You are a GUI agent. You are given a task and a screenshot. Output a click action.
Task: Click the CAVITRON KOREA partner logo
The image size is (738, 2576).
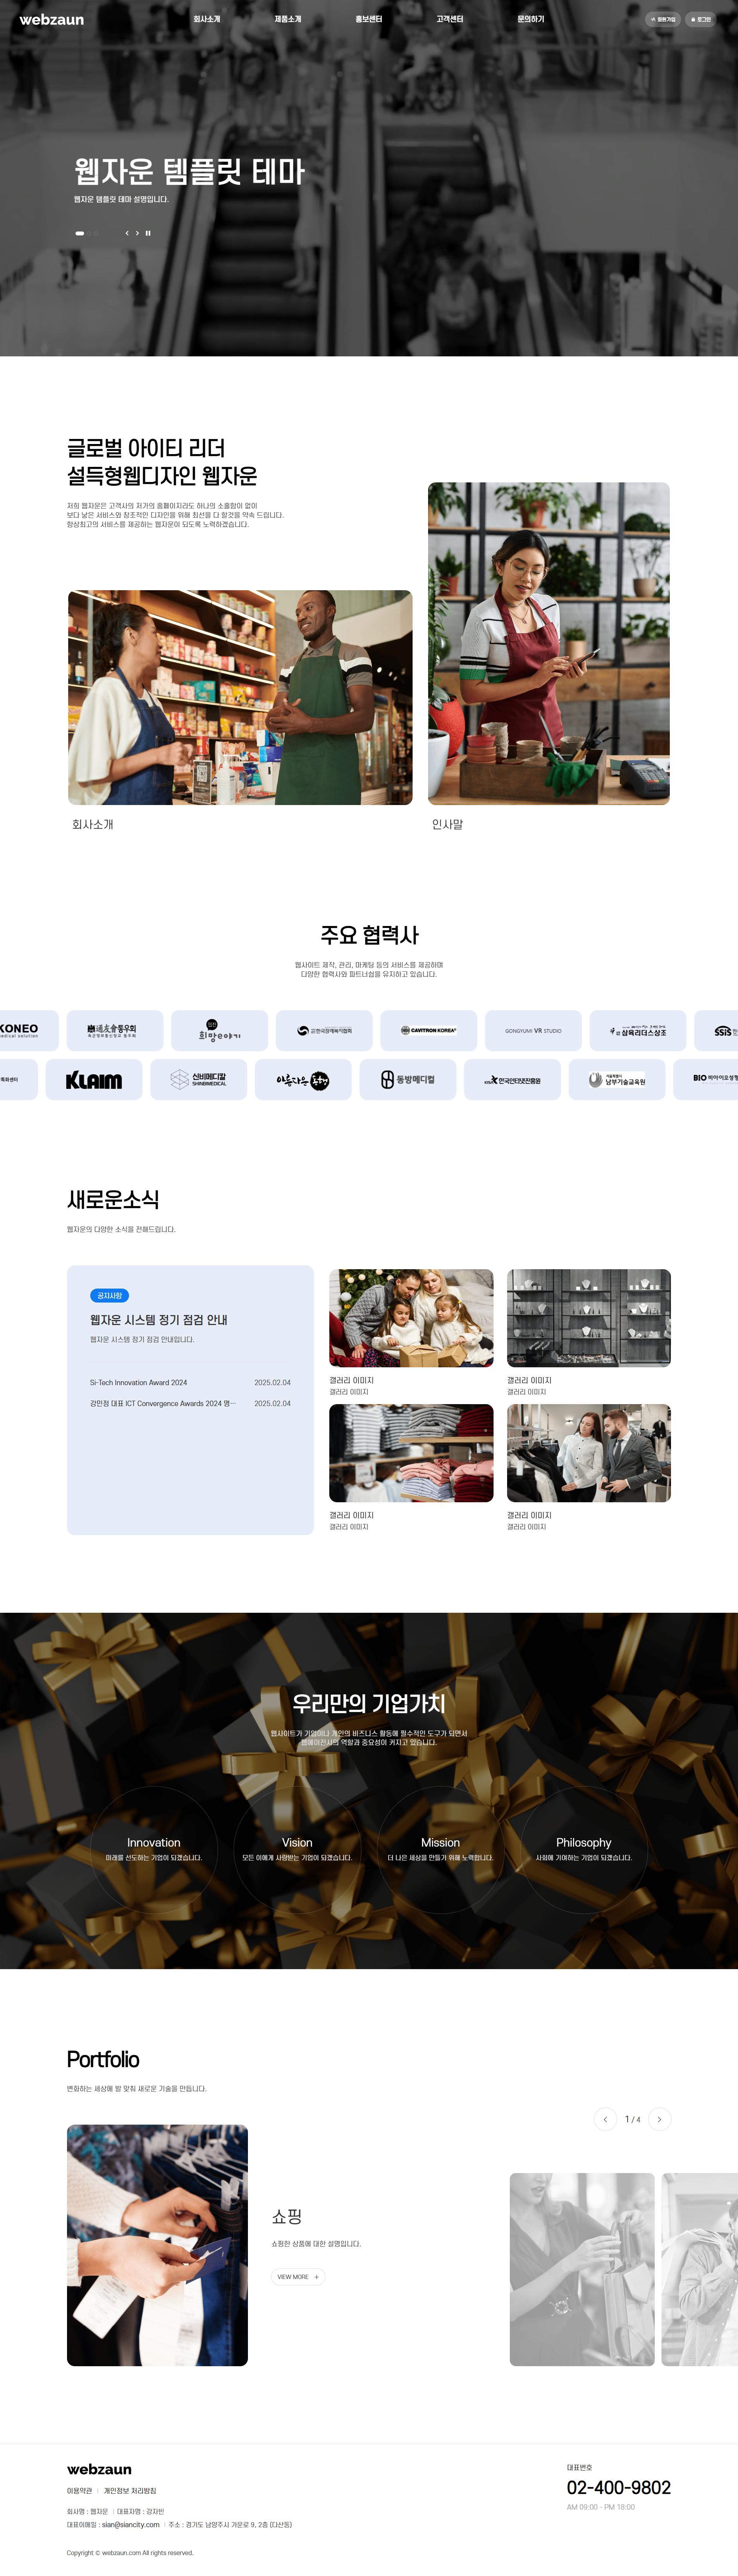point(428,1030)
